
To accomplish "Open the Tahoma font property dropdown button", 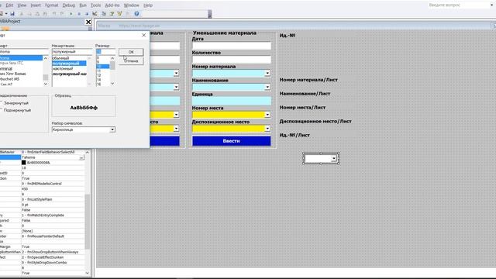I will point(81,157).
